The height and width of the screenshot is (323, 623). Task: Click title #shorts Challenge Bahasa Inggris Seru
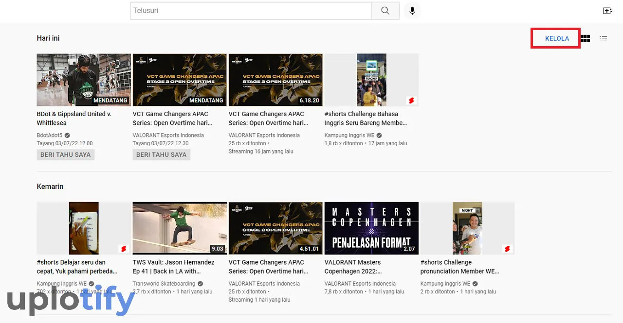tap(366, 119)
